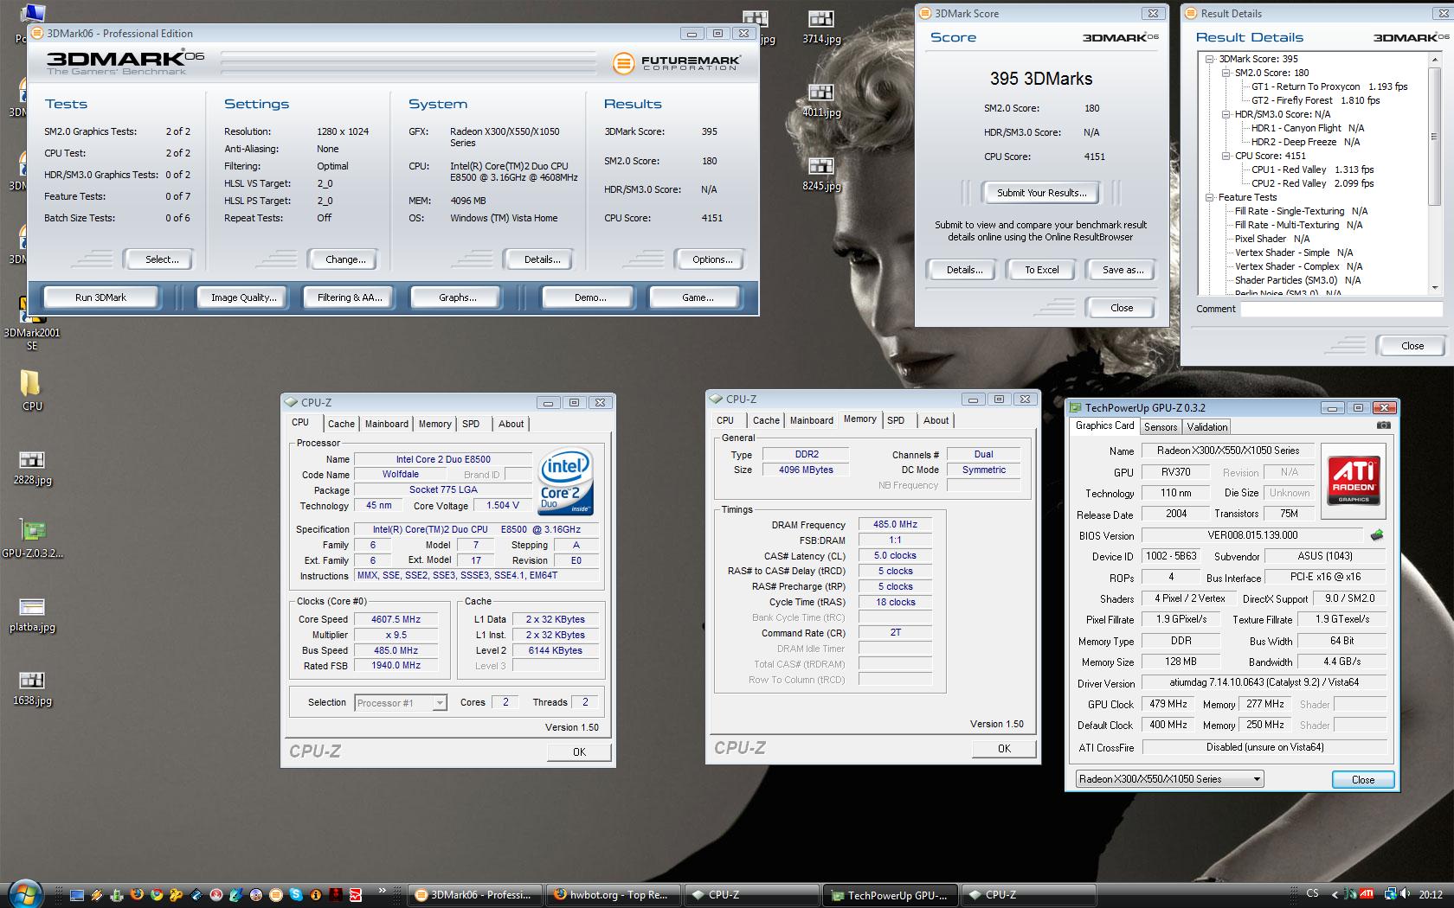Launch Skype from quick launch

click(296, 894)
